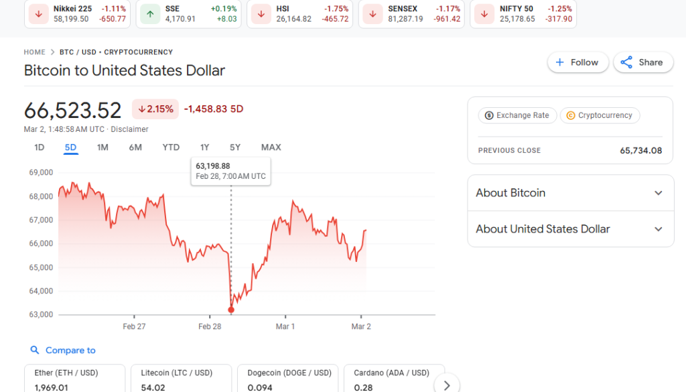Click the breadcrumb chevron after HOME
The image size is (686, 392).
(53, 52)
